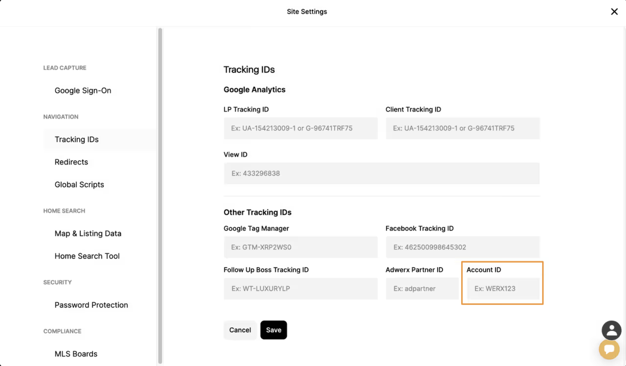Open Global Scripts settings

tap(79, 185)
